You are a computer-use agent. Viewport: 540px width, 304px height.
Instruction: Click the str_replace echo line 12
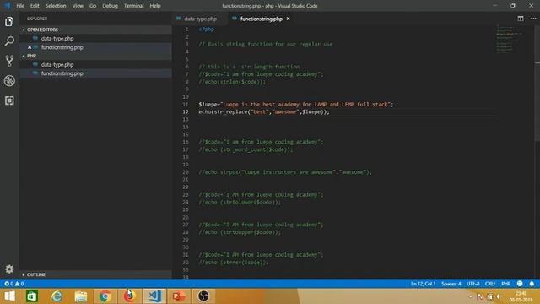click(264, 111)
